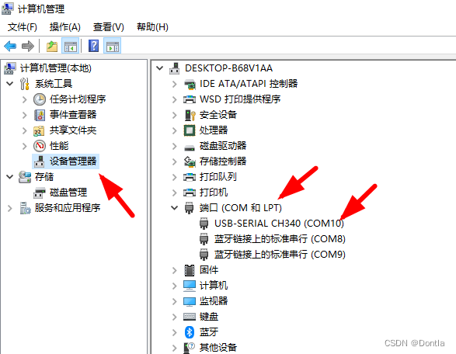
Task: Click the Forward arrow toolbar icon
Action: tap(28, 46)
